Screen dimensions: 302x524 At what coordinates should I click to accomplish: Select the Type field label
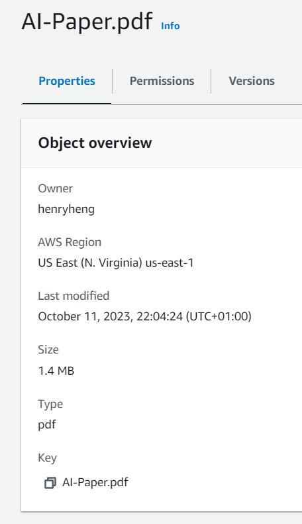pyautogui.click(x=50, y=405)
